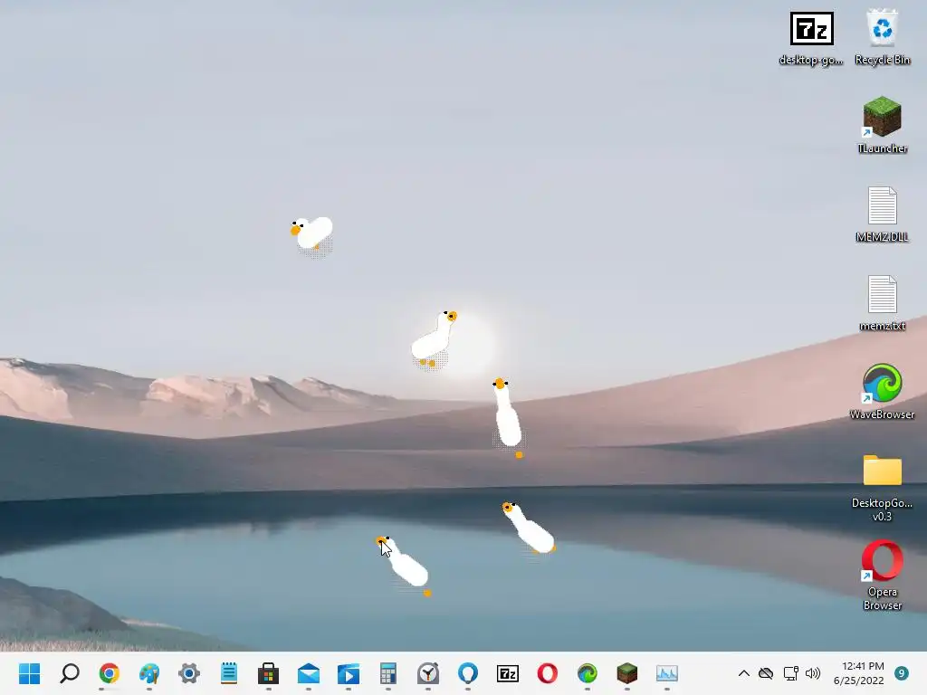Open the Tips lightbulb taskbar icon
The height and width of the screenshot is (695, 927).
[x=468, y=673]
